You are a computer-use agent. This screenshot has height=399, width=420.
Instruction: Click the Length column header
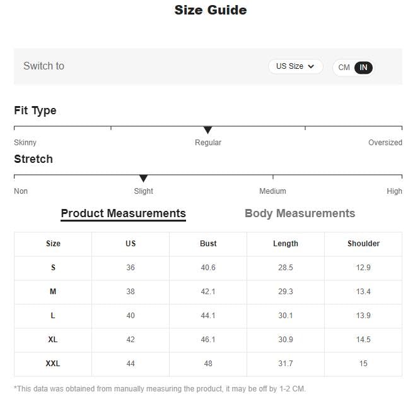click(x=286, y=244)
